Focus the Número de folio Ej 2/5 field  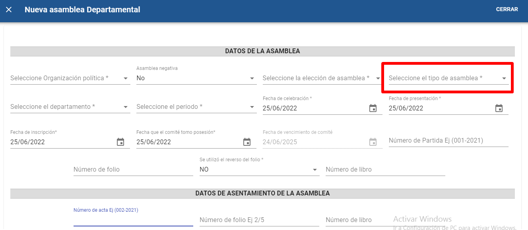click(259, 220)
